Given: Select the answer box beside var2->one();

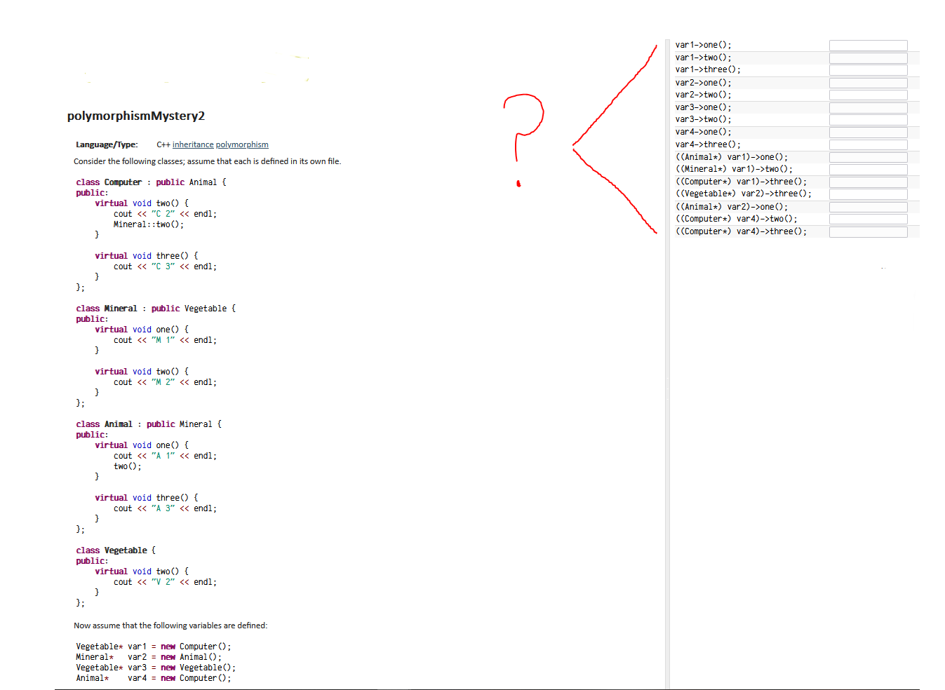Looking at the screenshot, I should tap(868, 82).
